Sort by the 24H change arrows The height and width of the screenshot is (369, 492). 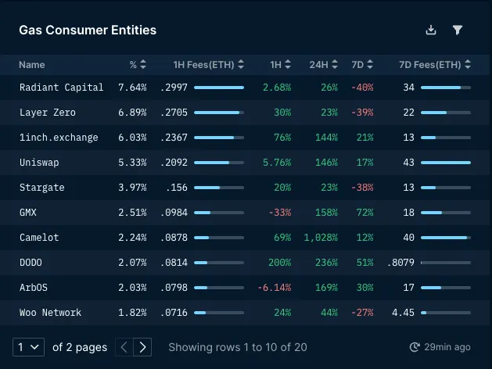(335, 65)
